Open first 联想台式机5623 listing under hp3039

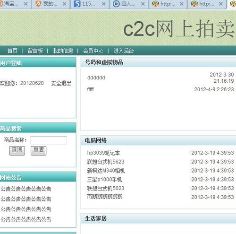106,162
